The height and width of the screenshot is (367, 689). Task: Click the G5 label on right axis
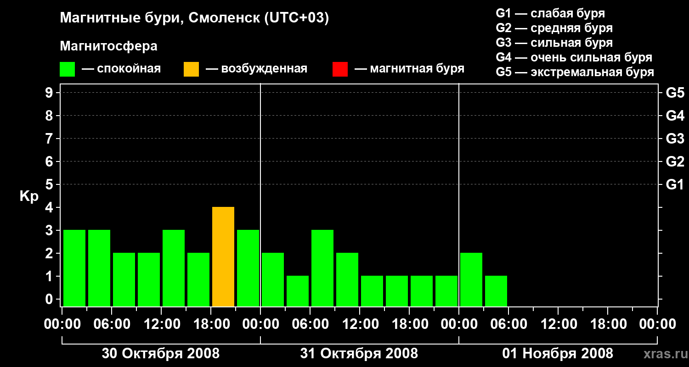(x=675, y=93)
